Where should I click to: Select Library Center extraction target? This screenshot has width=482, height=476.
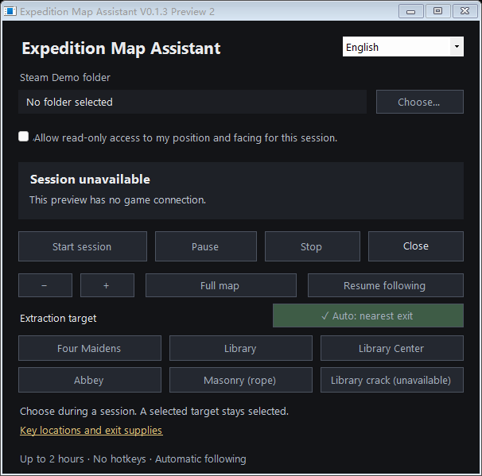pos(392,348)
